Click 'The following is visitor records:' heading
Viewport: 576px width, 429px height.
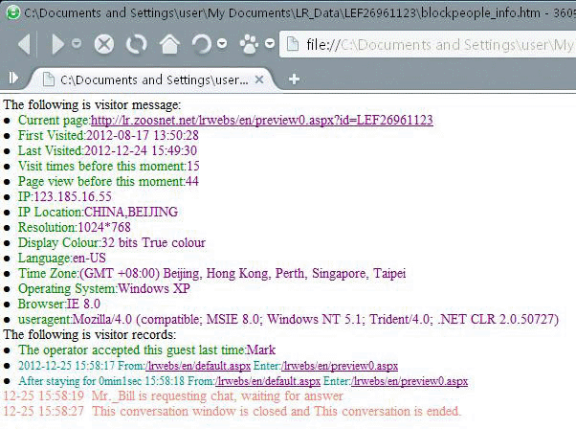tap(90, 335)
